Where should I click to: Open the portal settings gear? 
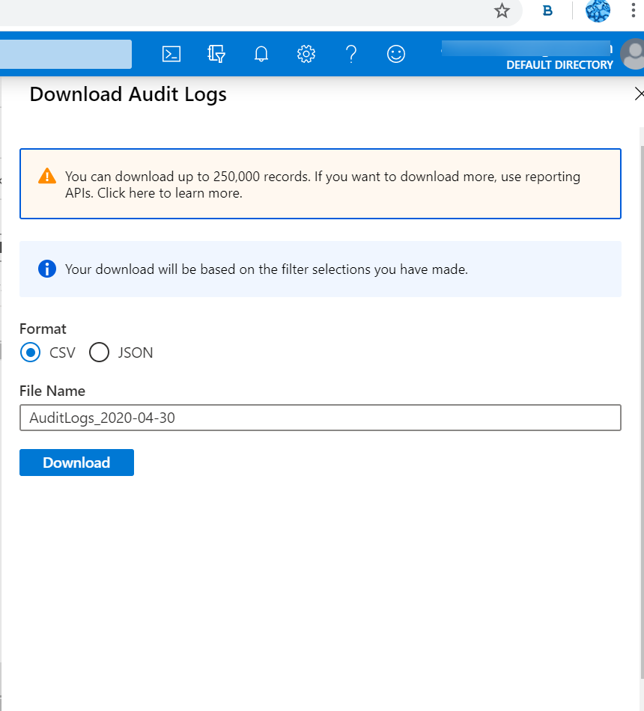tap(306, 54)
